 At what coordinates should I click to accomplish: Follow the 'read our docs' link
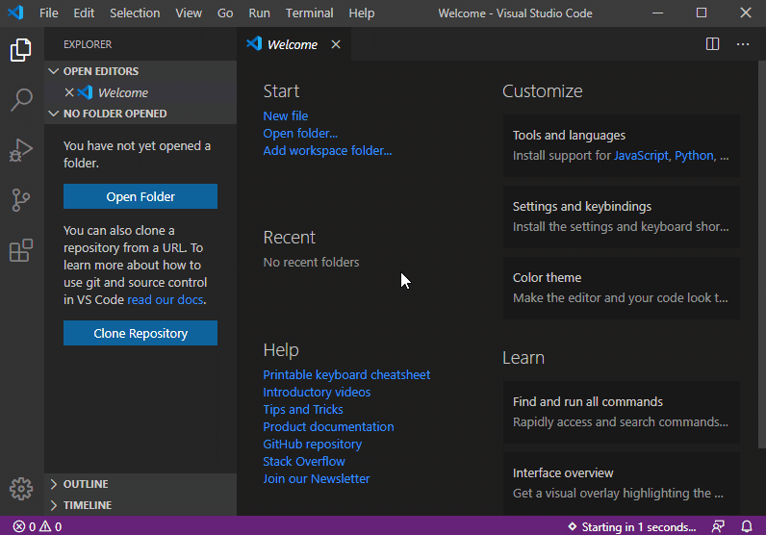(x=166, y=299)
